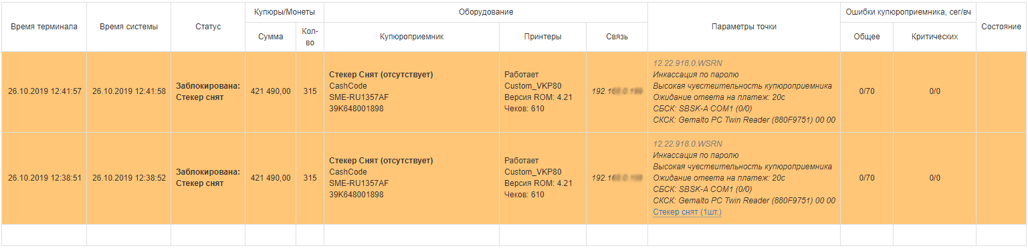Click first row's 421 490,00 sum cell
This screenshot has height=248, width=1028.
tap(271, 91)
